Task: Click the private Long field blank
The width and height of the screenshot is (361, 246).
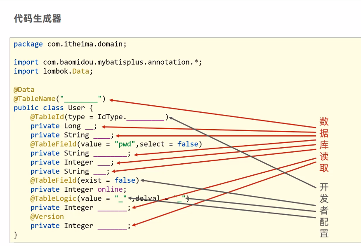Action: click(x=90, y=127)
